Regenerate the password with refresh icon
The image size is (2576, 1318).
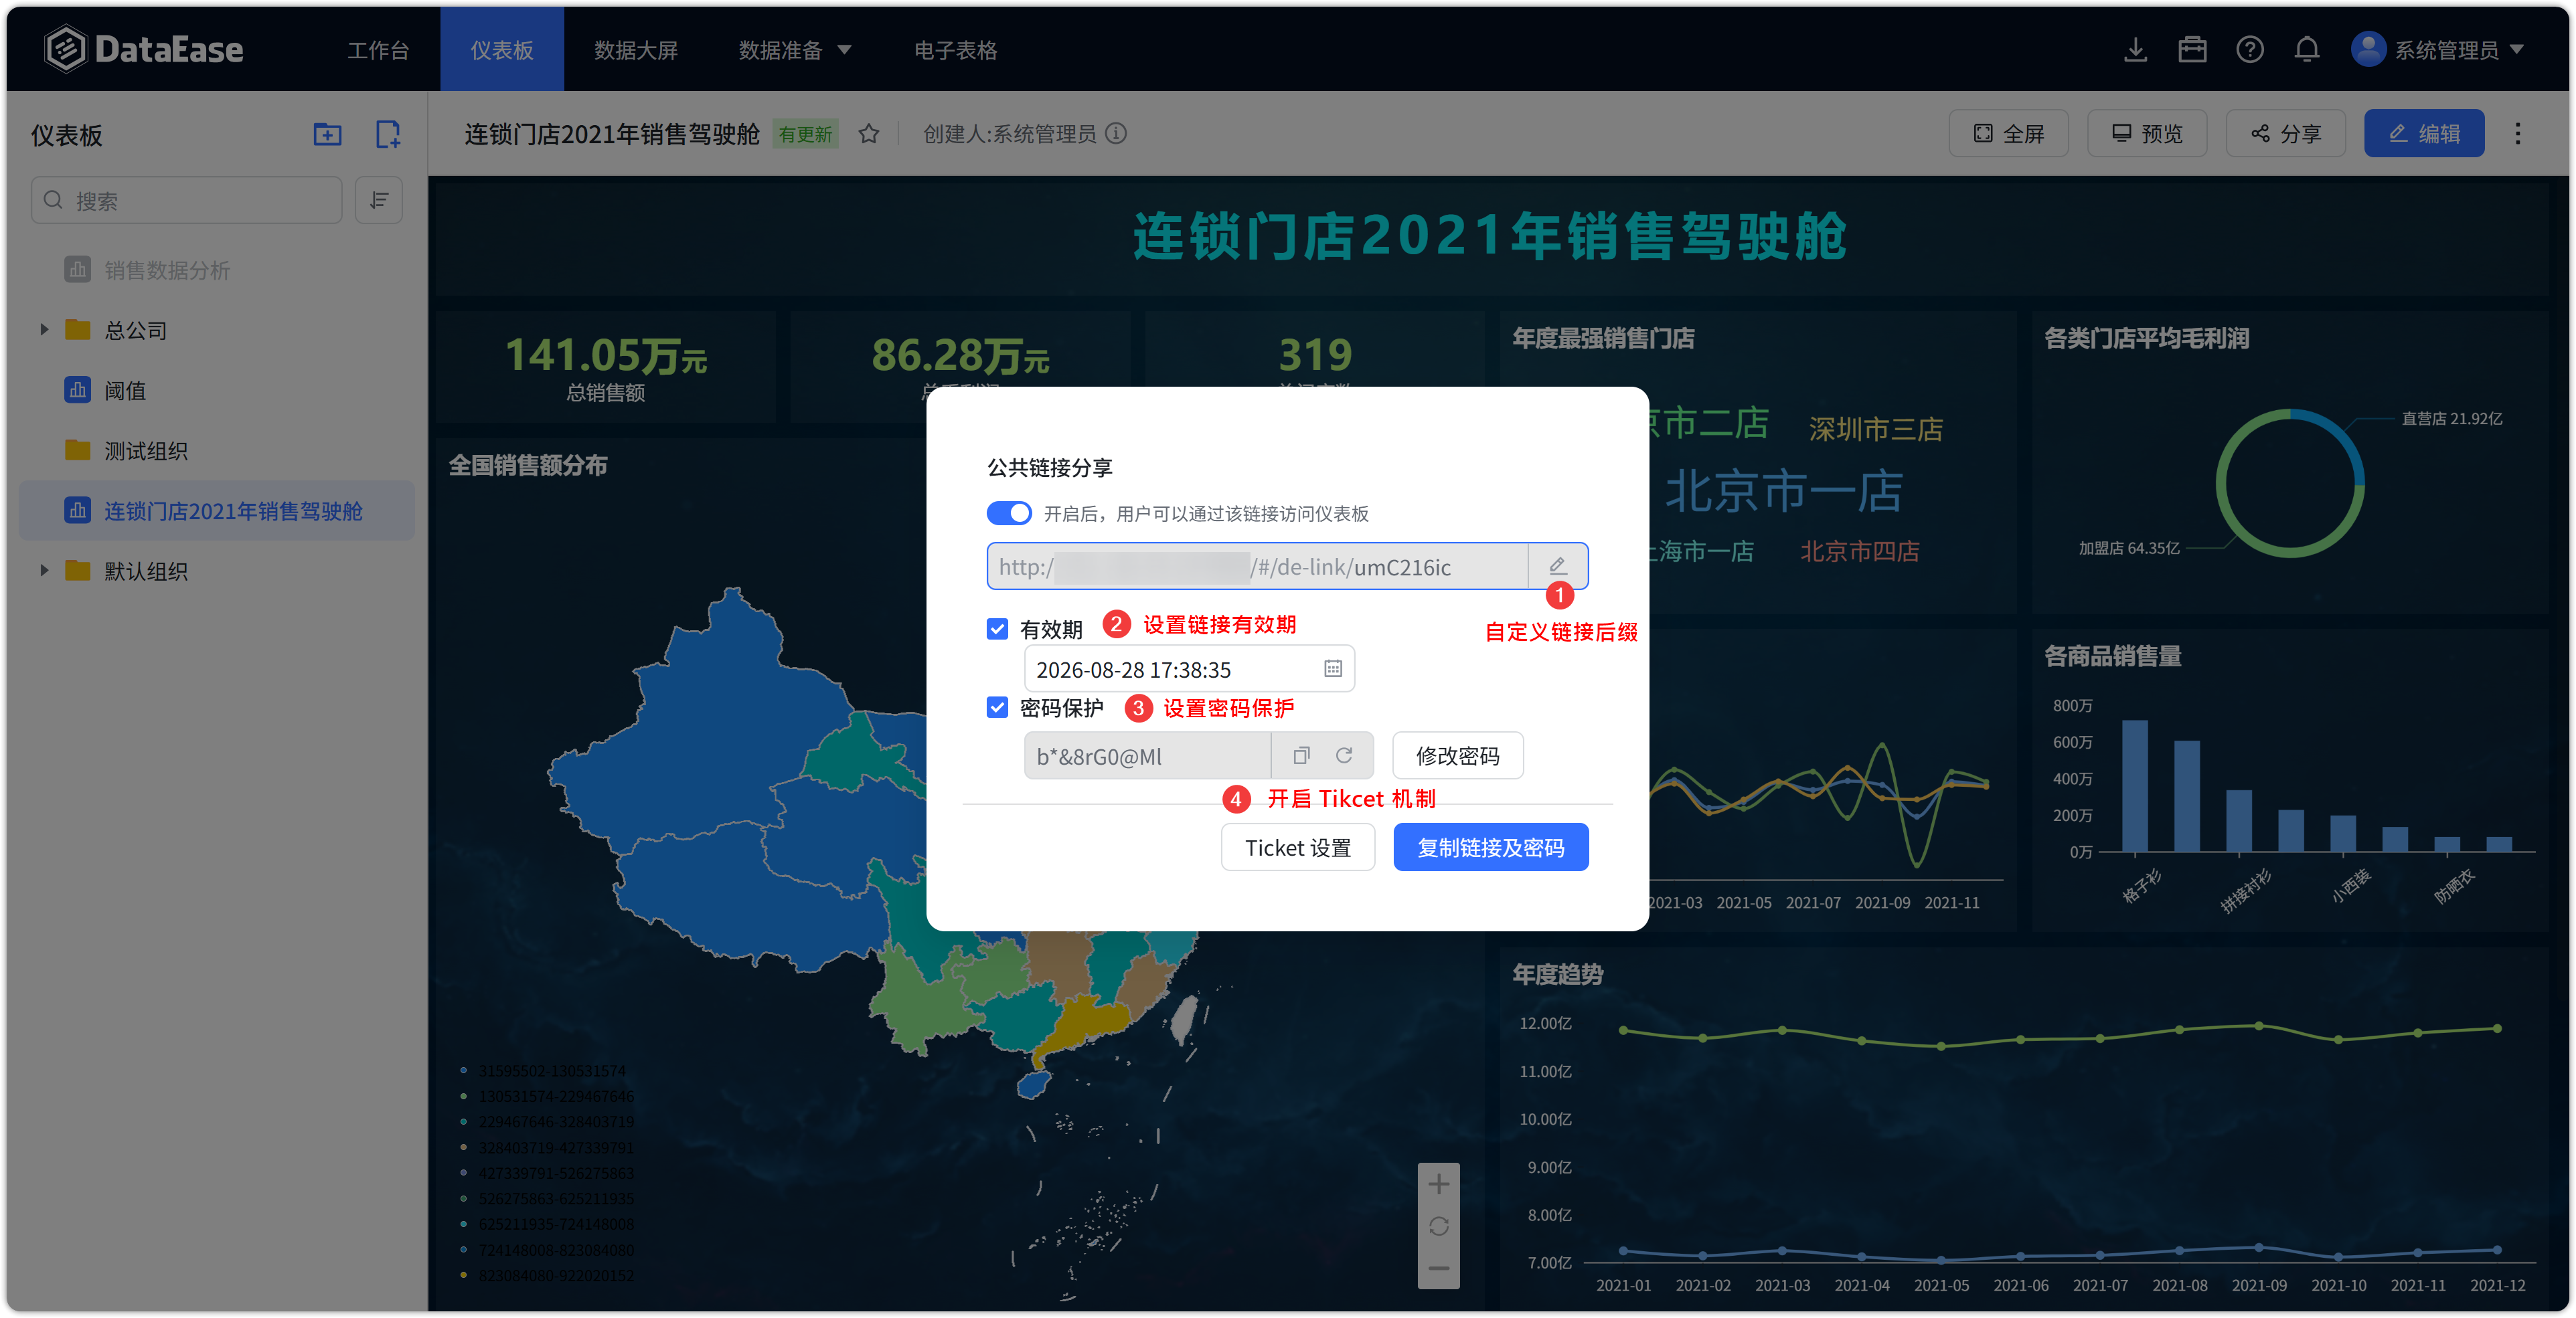tap(1344, 755)
